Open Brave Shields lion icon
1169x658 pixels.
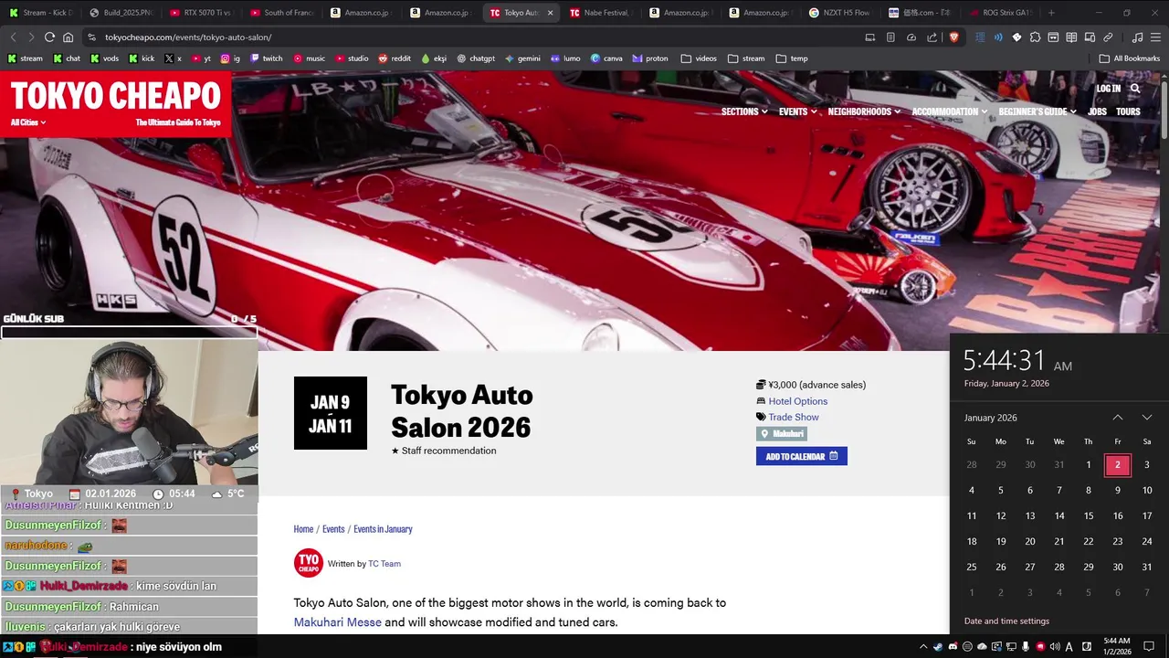coord(953,37)
